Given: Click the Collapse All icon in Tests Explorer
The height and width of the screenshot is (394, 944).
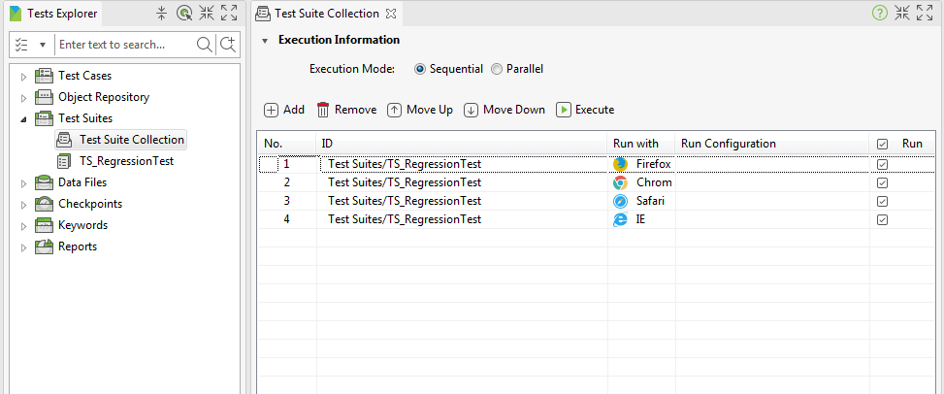Looking at the screenshot, I should (x=161, y=14).
